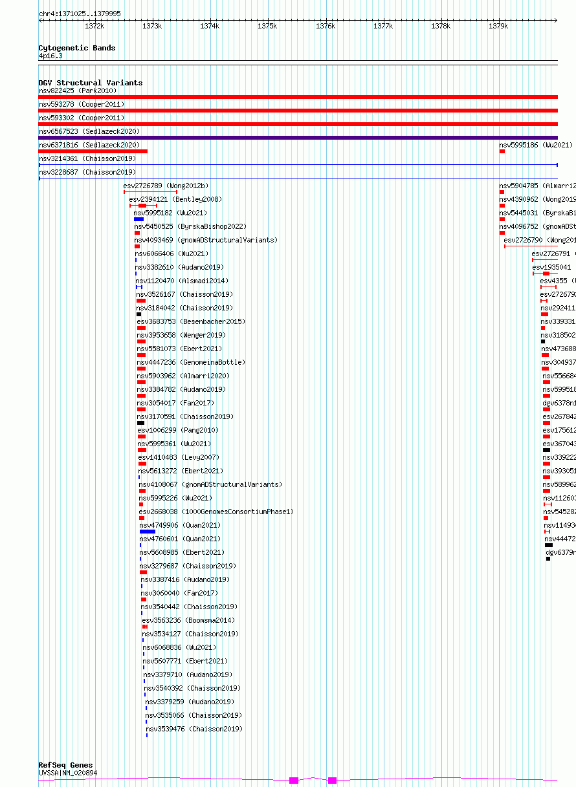
Task: Select nsv3228687 (Chaisson2019) label
Action: 87,172
